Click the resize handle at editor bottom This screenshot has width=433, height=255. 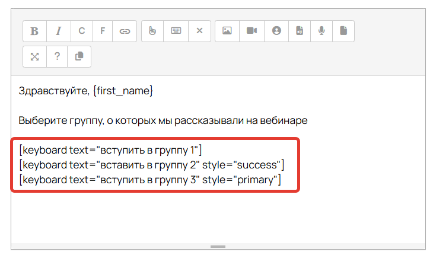point(218,247)
